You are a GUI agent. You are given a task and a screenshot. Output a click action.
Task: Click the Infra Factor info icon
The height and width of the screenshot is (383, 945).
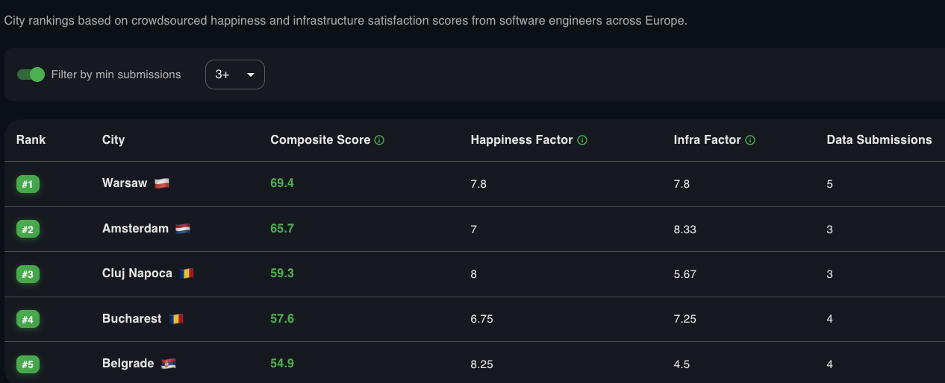[750, 140]
